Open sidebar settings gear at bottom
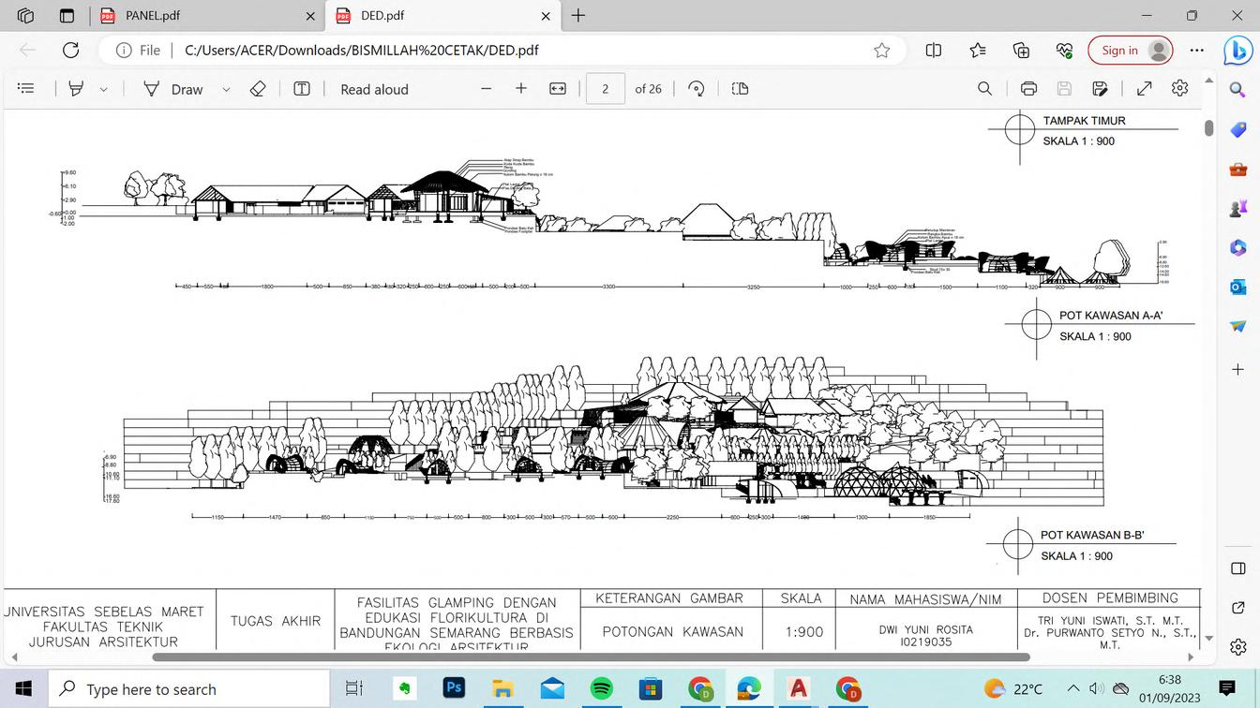This screenshot has width=1260, height=708. point(1237,646)
